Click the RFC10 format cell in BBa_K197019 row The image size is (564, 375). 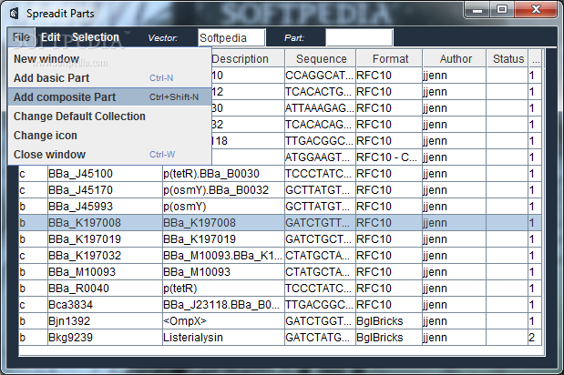tap(389, 239)
